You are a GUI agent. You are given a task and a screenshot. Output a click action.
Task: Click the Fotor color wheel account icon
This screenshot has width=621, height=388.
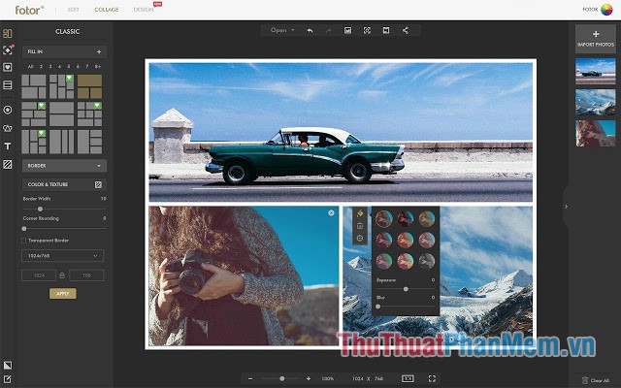(606, 10)
